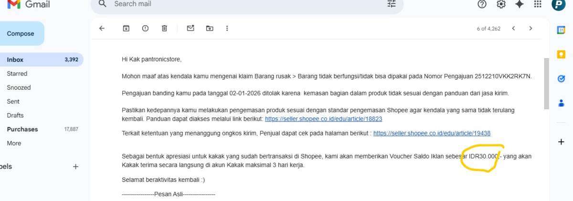The height and width of the screenshot is (201, 573).
Task: Open Gemini sparkle assistant icon
Action: (x=520, y=4)
